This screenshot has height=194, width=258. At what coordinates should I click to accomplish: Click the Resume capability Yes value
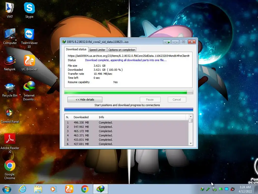(115, 82)
